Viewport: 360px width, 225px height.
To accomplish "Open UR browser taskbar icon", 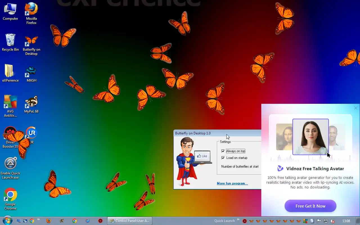I will [87, 221].
